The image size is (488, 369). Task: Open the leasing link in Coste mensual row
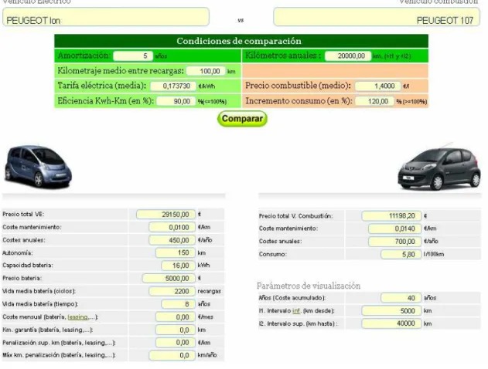pos(78,317)
